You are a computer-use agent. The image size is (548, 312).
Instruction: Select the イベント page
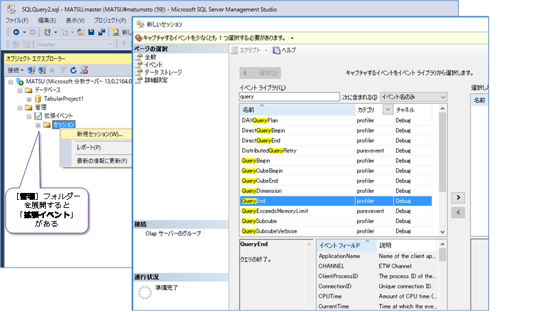(153, 64)
